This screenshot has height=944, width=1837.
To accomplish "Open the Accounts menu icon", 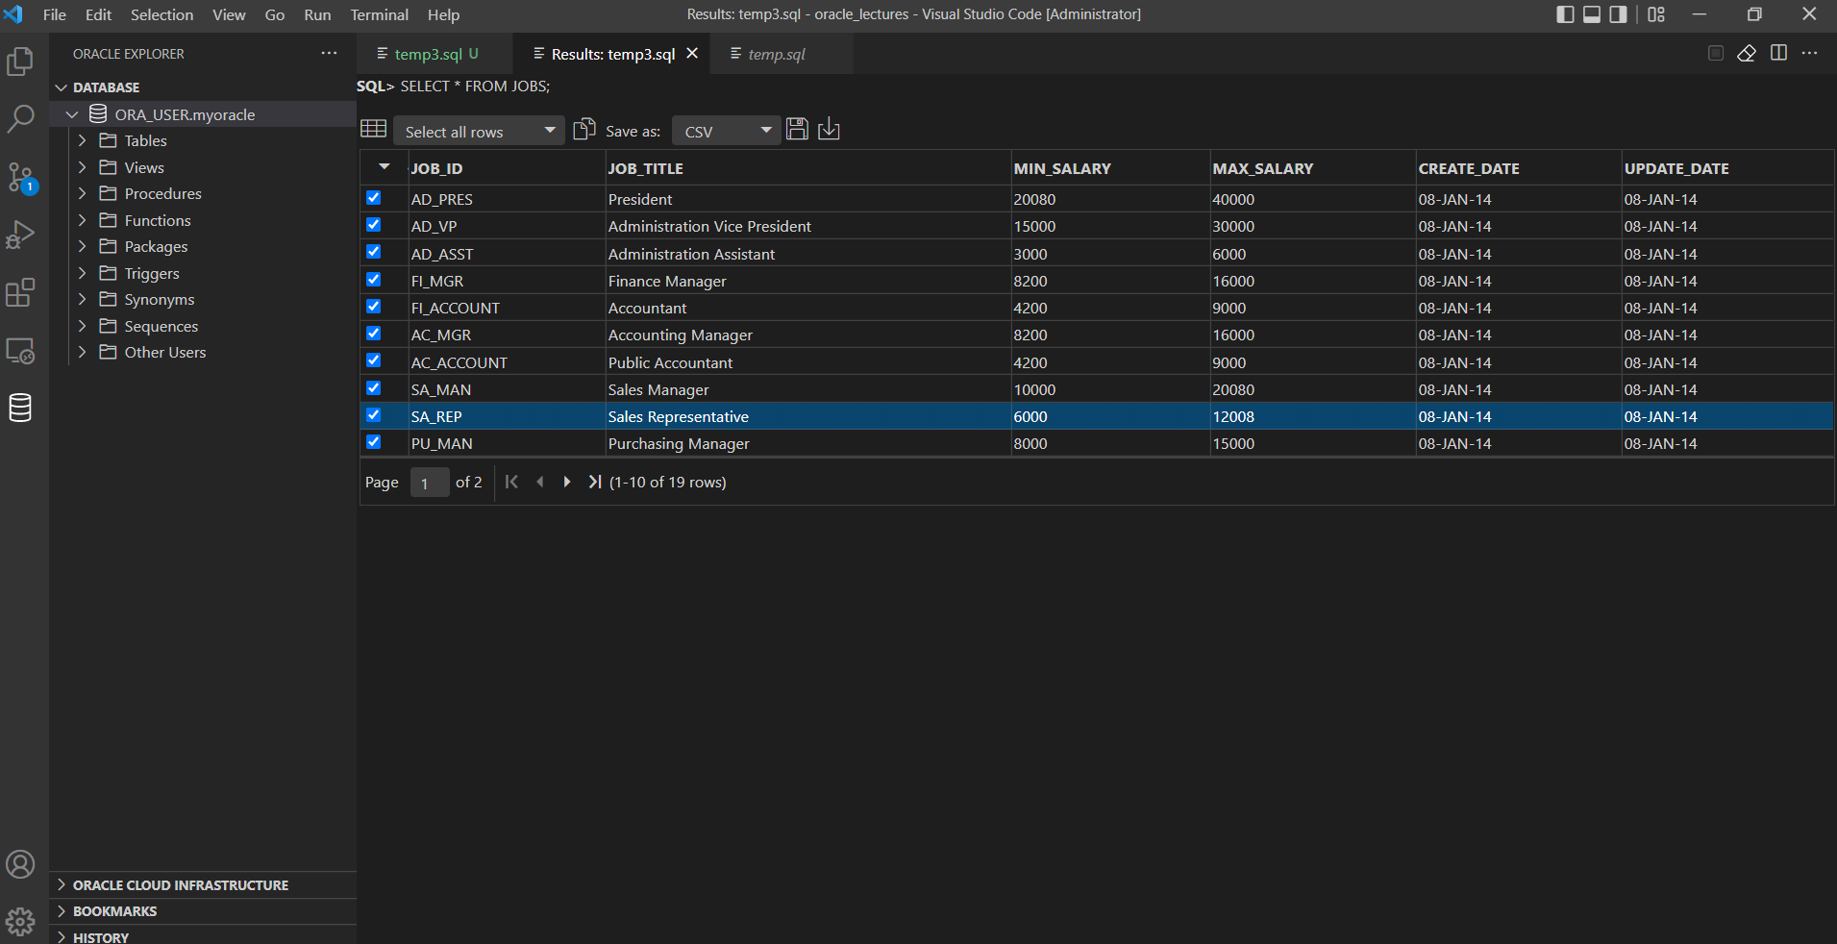I will 20,864.
